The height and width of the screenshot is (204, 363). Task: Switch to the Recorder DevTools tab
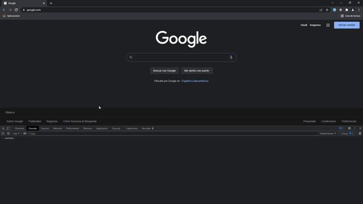[147, 129]
